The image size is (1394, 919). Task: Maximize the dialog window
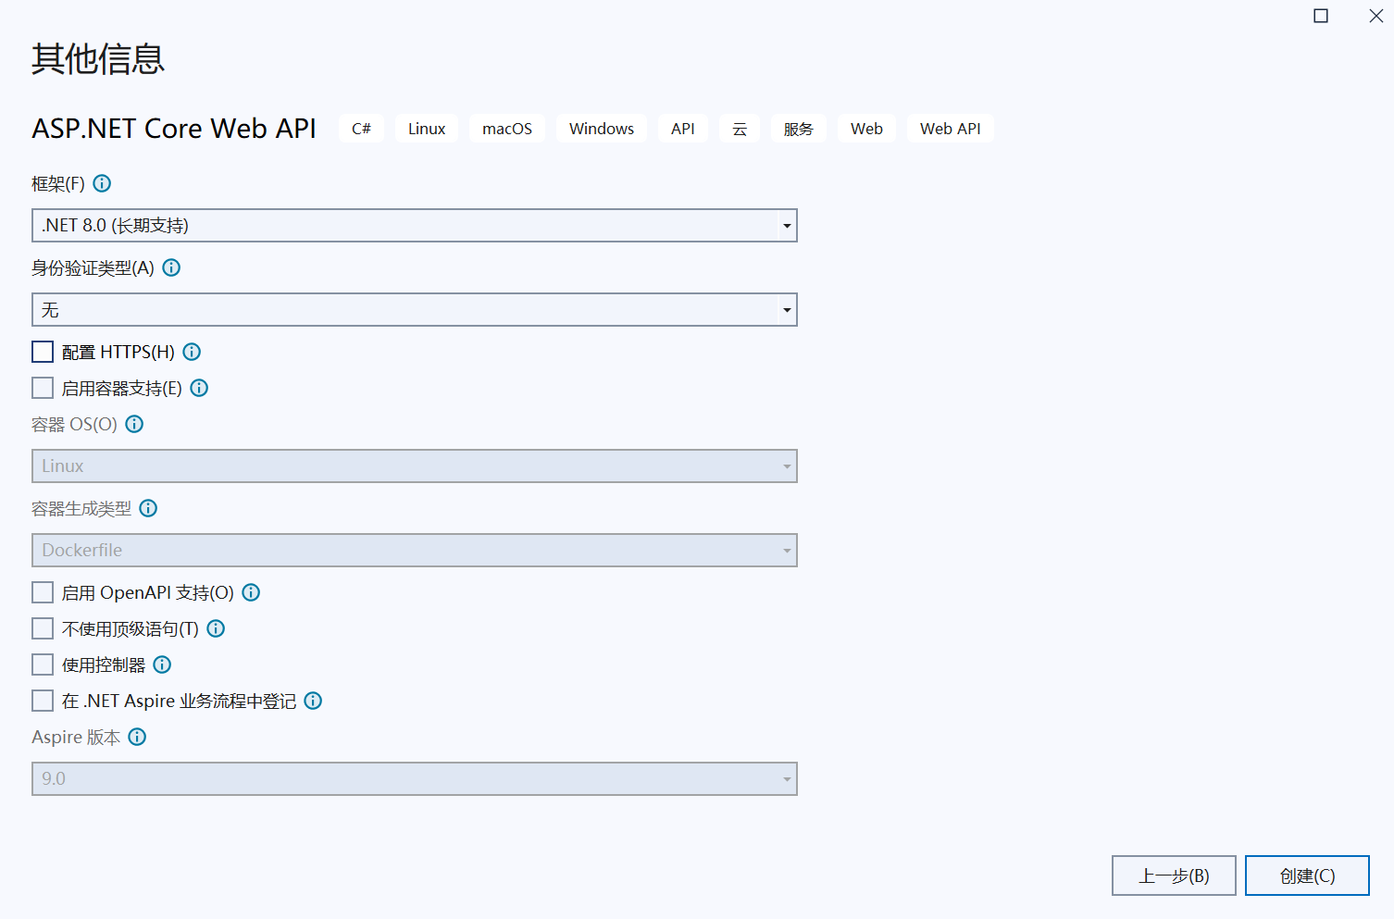pos(1321,16)
